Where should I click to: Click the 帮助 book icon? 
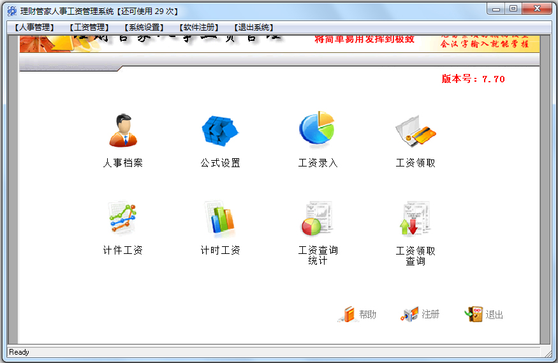tap(347, 315)
